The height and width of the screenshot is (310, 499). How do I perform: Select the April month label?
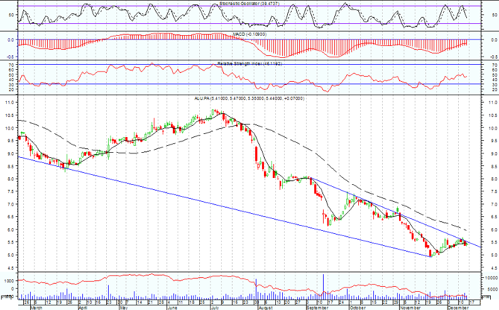point(83,307)
